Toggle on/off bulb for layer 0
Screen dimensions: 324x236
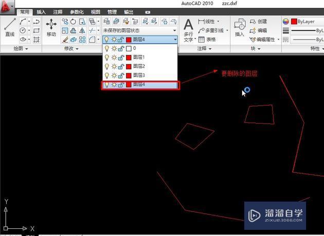coord(107,48)
